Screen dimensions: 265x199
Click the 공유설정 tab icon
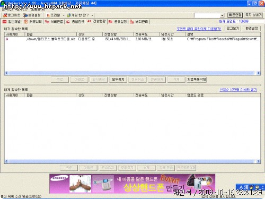click(111, 22)
